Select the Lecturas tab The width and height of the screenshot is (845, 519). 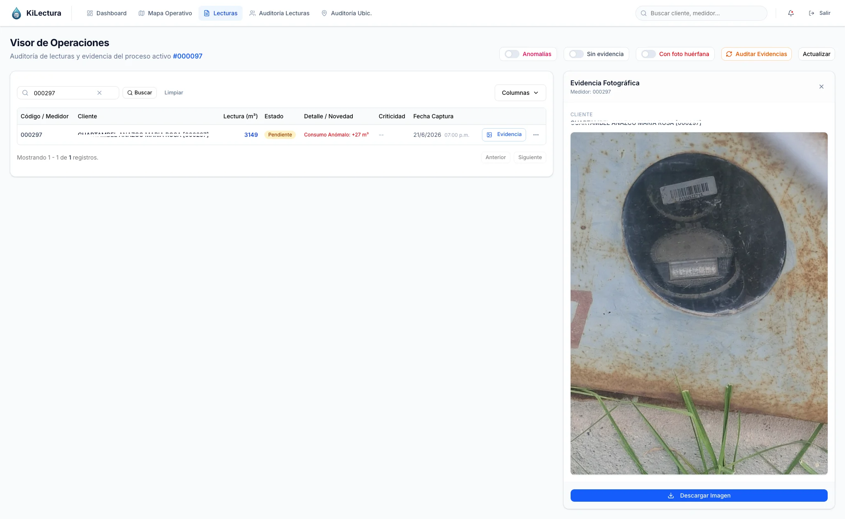(220, 13)
